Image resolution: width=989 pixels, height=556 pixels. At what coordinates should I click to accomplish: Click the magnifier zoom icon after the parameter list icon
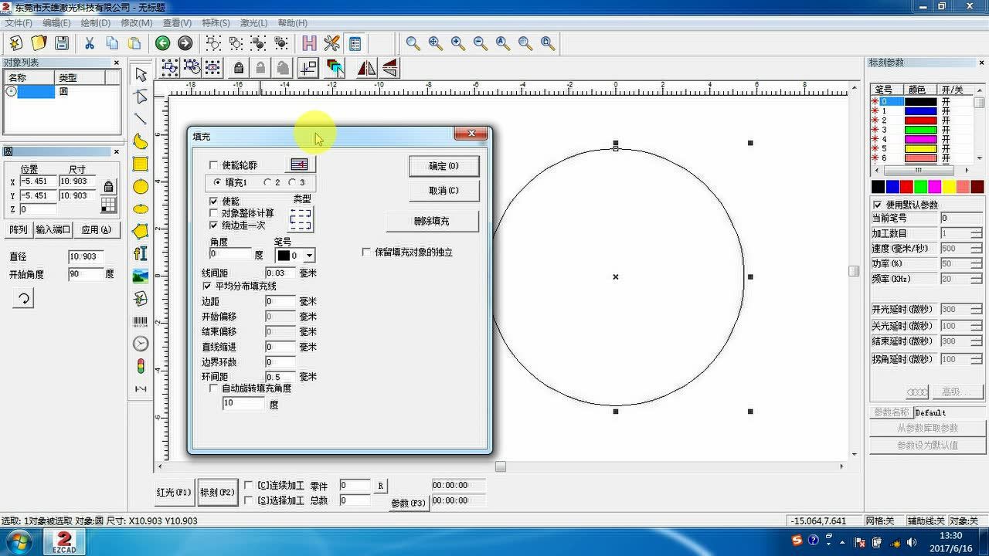413,43
